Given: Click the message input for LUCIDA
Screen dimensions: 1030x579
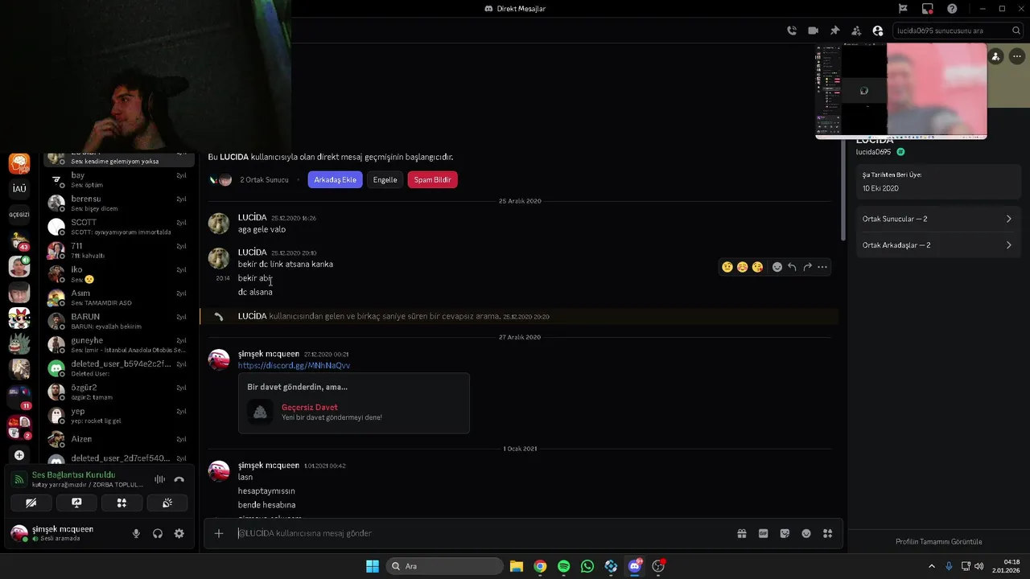Looking at the screenshot, I should click(483, 533).
